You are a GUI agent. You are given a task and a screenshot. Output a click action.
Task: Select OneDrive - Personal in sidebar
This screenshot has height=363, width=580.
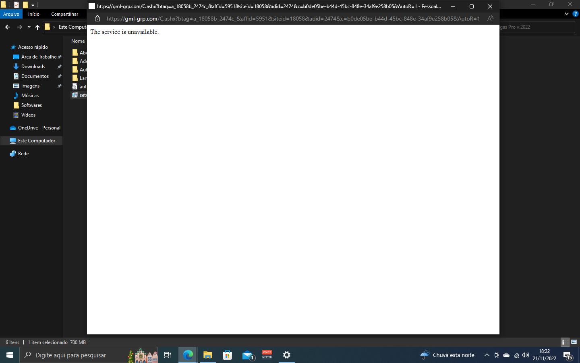[39, 128]
